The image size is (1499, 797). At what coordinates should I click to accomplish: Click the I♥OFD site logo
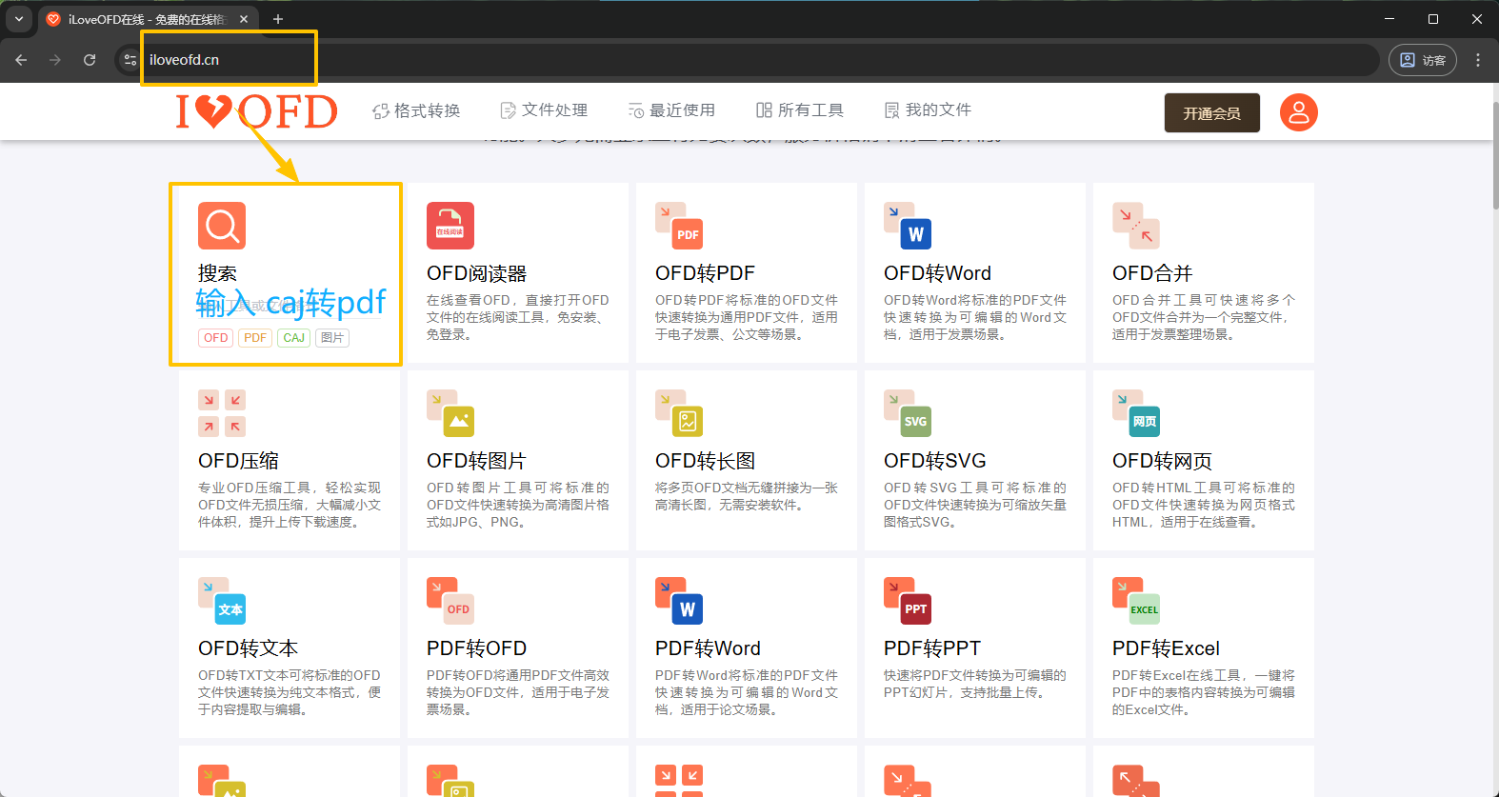256,111
